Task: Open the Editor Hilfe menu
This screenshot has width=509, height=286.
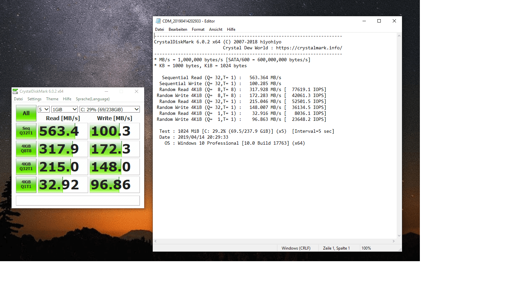Action: 231,29
